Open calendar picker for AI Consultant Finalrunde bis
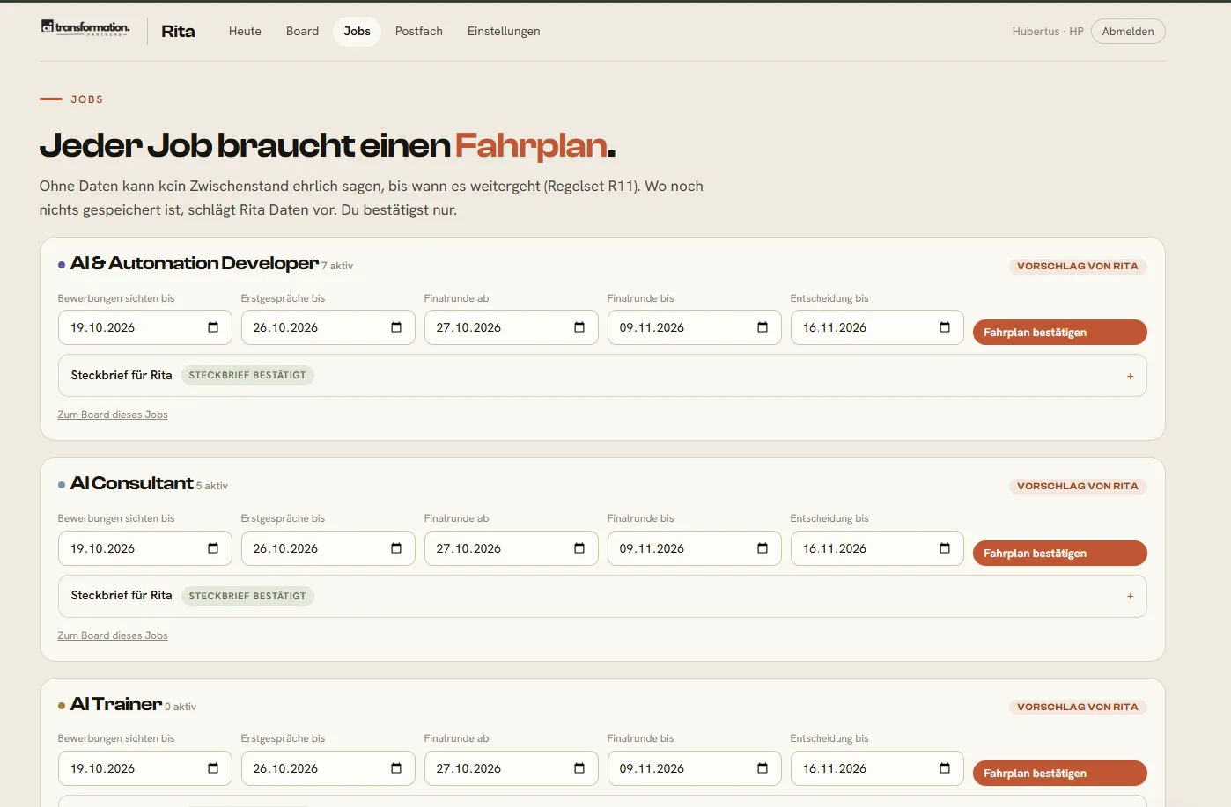This screenshot has height=807, width=1231. pos(763,548)
